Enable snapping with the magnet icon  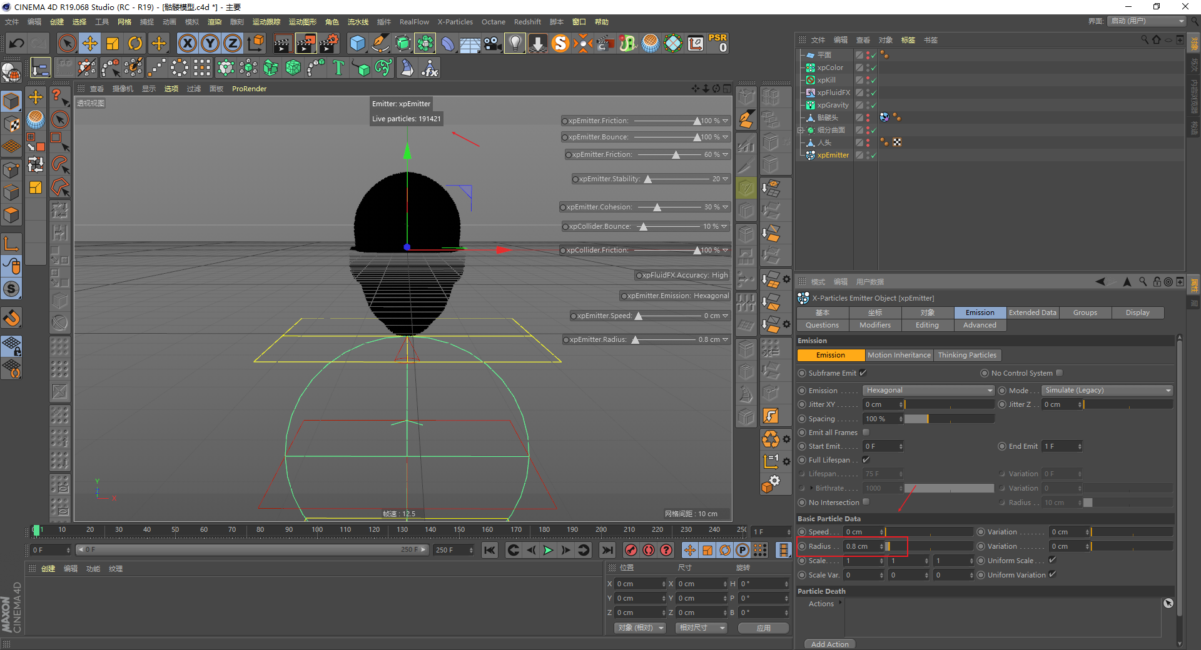[12, 318]
